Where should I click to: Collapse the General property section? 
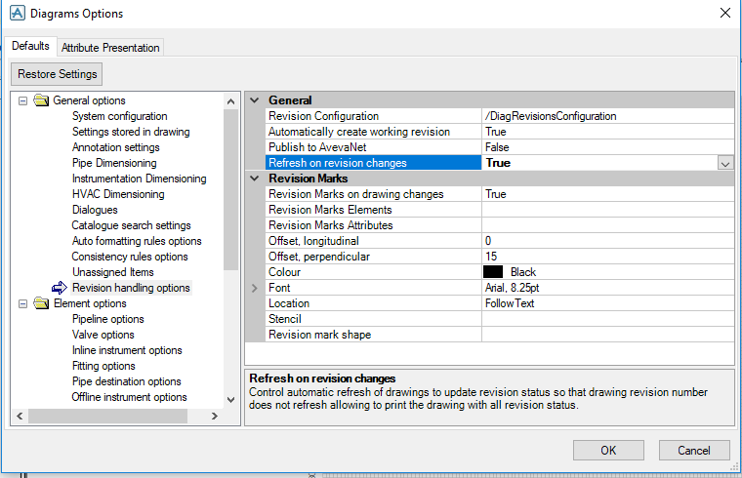[x=255, y=100]
